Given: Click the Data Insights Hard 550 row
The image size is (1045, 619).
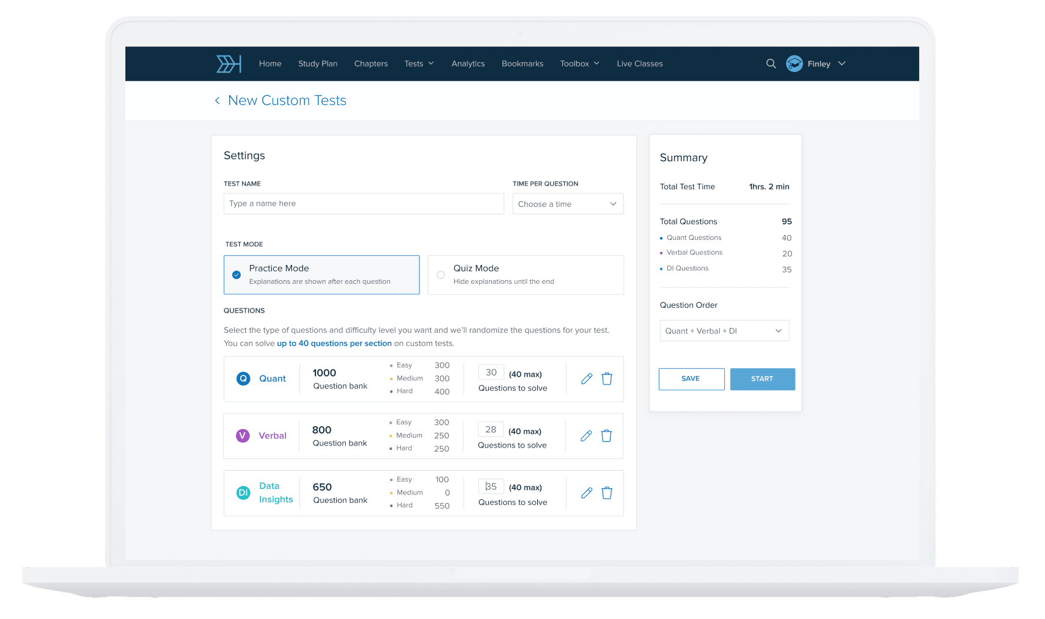Looking at the screenshot, I should tap(420, 505).
